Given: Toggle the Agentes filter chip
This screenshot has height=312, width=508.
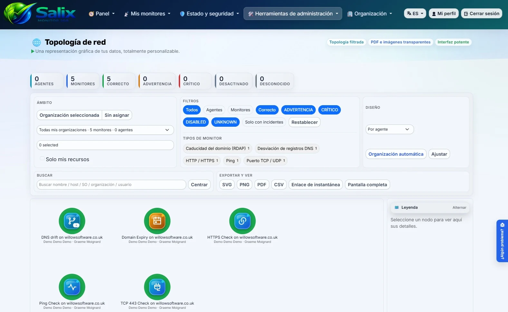Looking at the screenshot, I should (x=214, y=110).
